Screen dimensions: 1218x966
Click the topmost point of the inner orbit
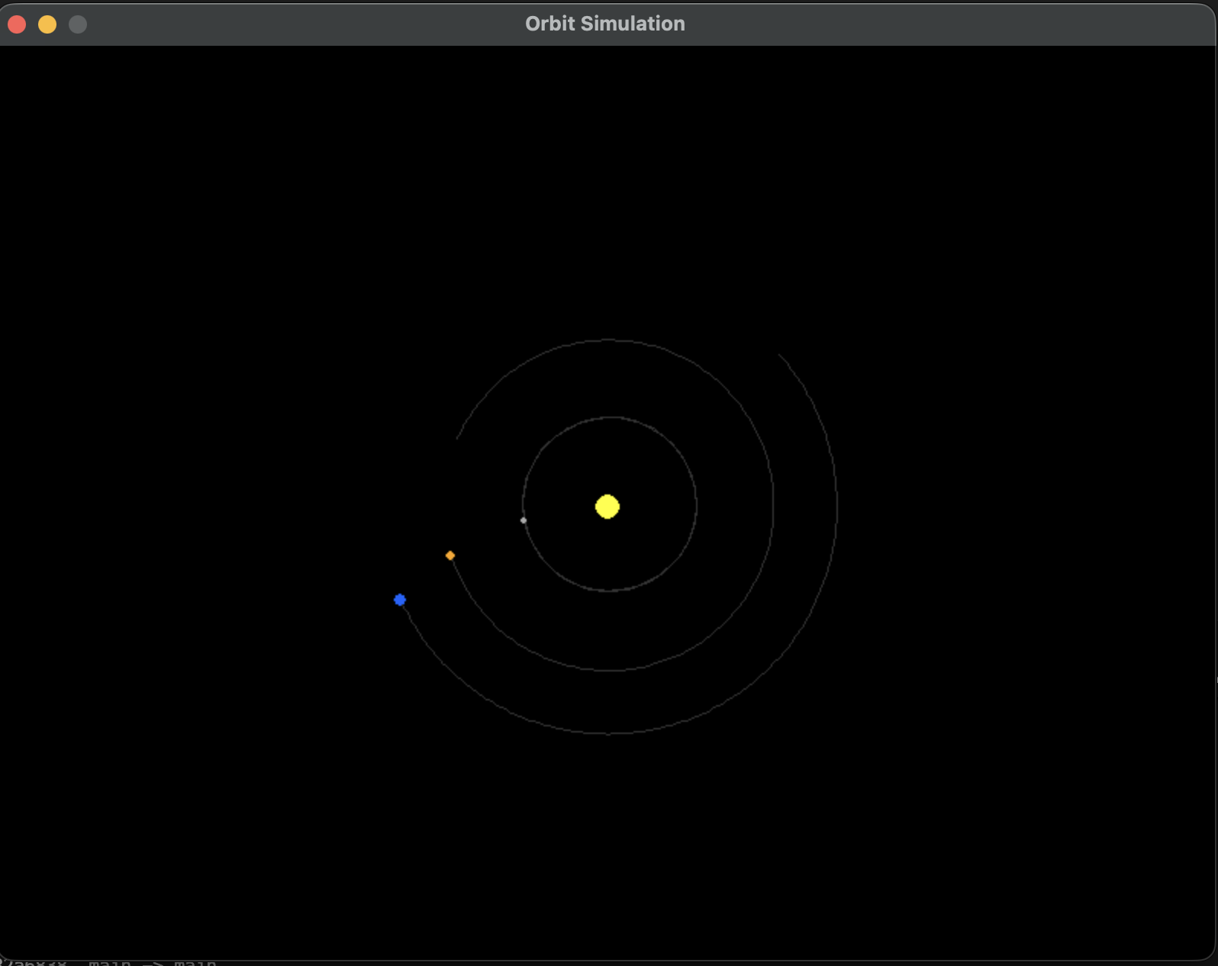(610, 417)
